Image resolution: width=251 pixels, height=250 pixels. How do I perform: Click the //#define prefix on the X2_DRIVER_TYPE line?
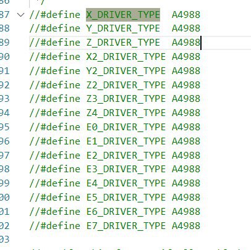coord(55,57)
